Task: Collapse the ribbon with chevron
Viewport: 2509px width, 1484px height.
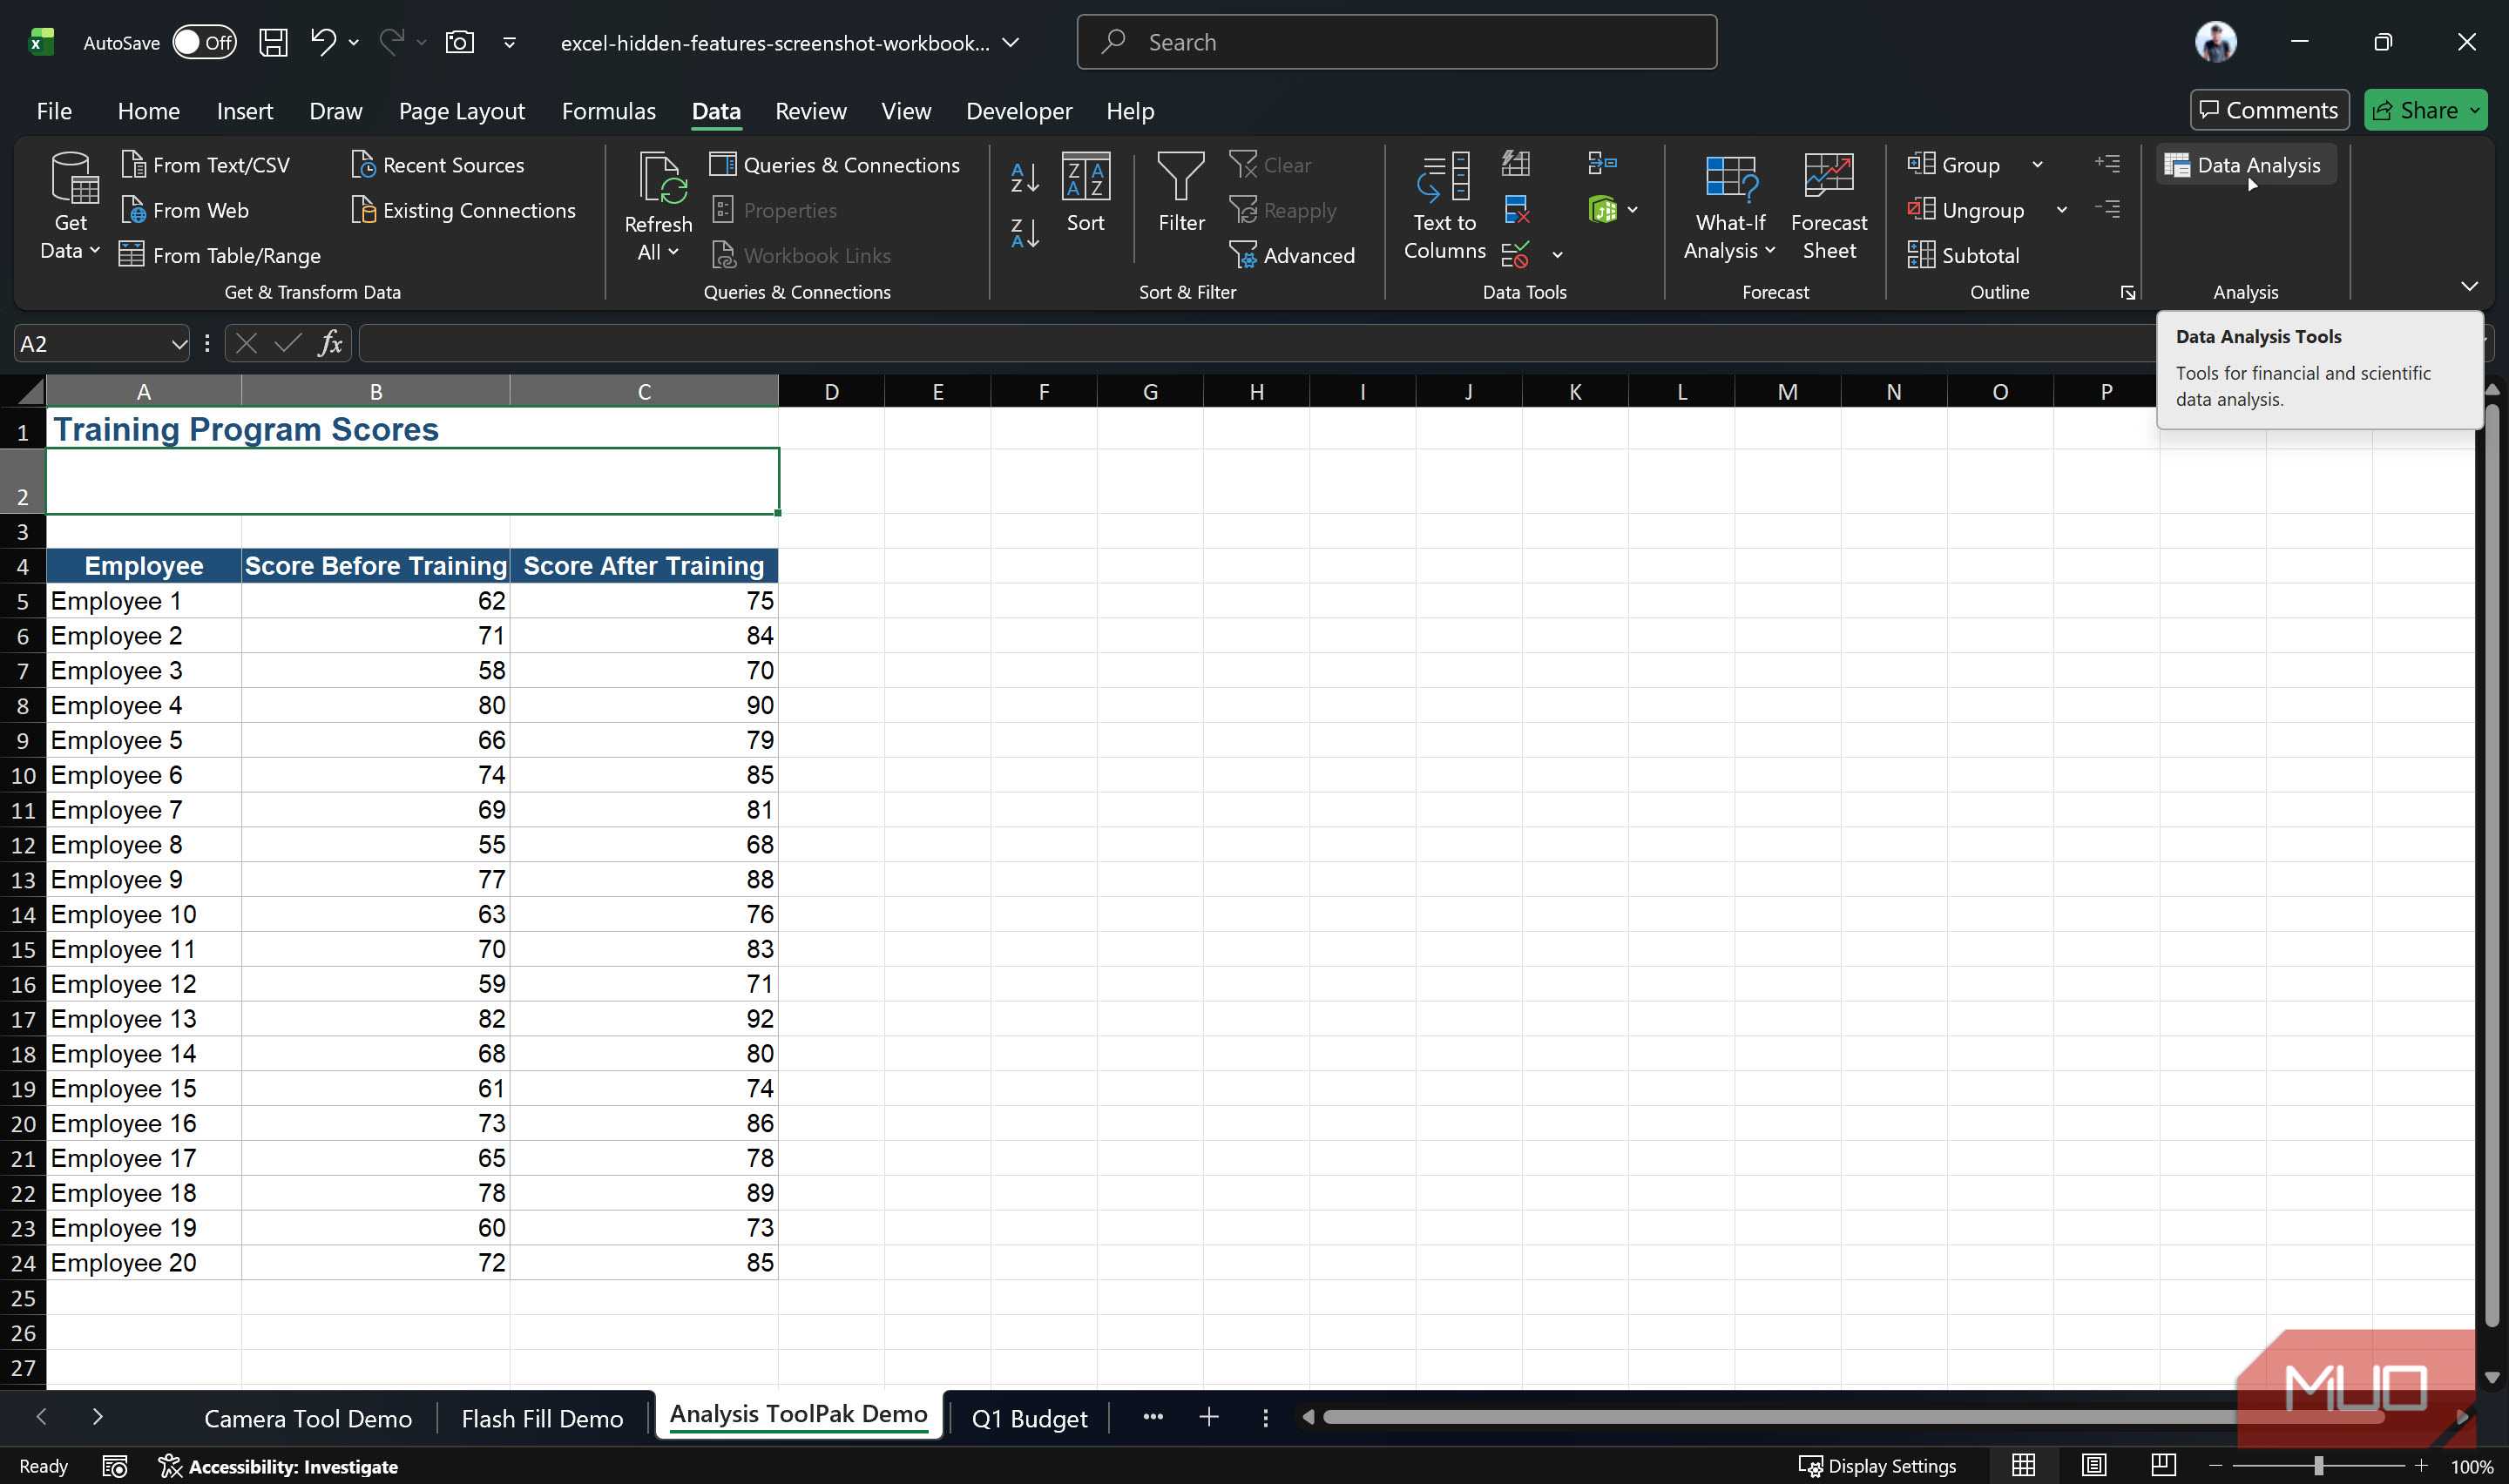Action: (2469, 286)
